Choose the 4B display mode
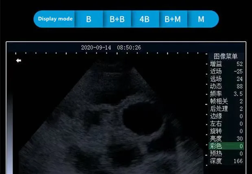Image resolution: width=252 pixels, height=174 pixels. click(145, 19)
